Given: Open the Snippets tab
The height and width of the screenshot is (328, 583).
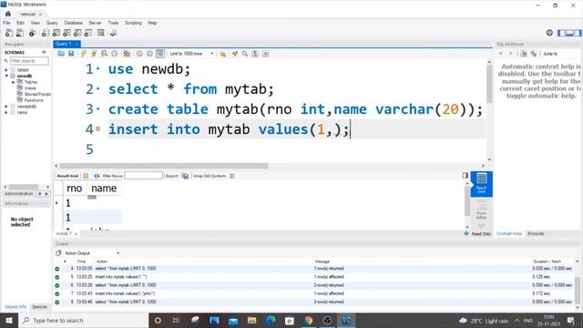Looking at the screenshot, I should [x=536, y=233].
